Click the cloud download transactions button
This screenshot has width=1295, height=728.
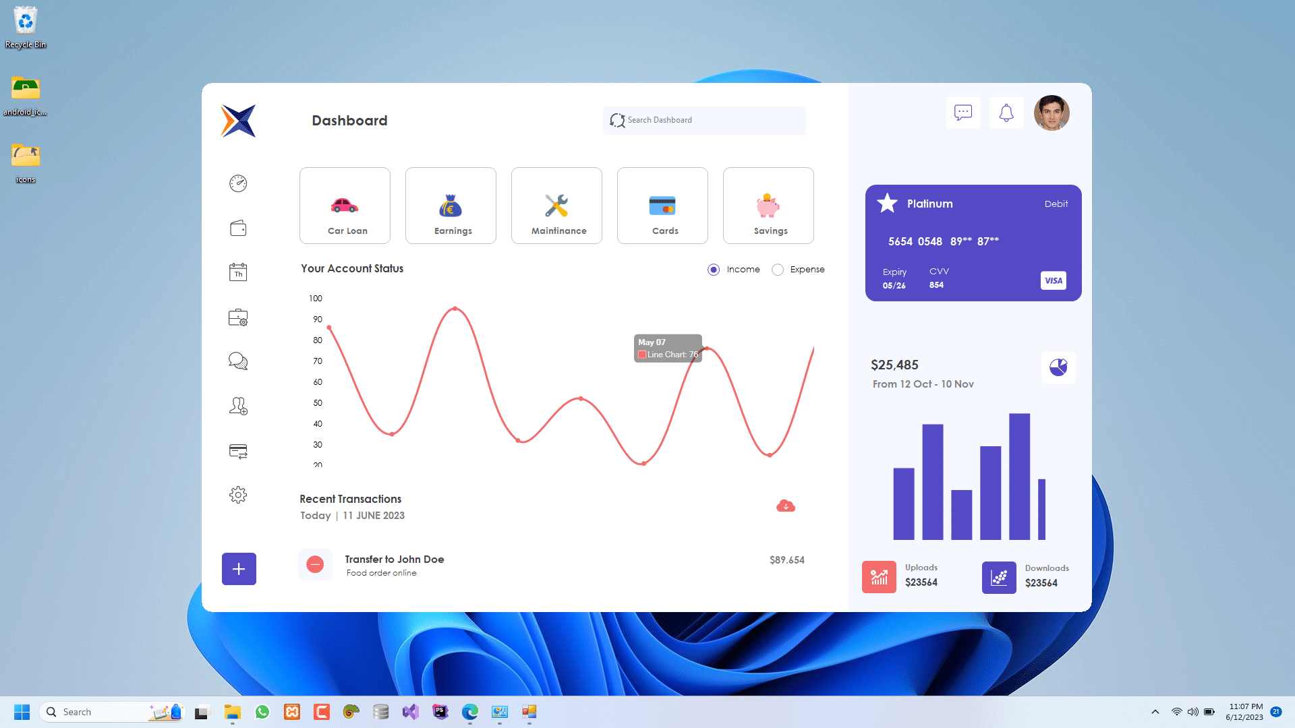[785, 506]
